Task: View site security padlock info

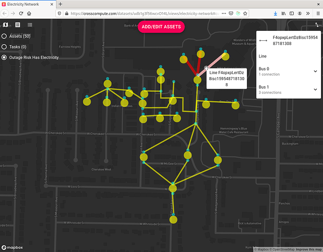Action: 67,14
